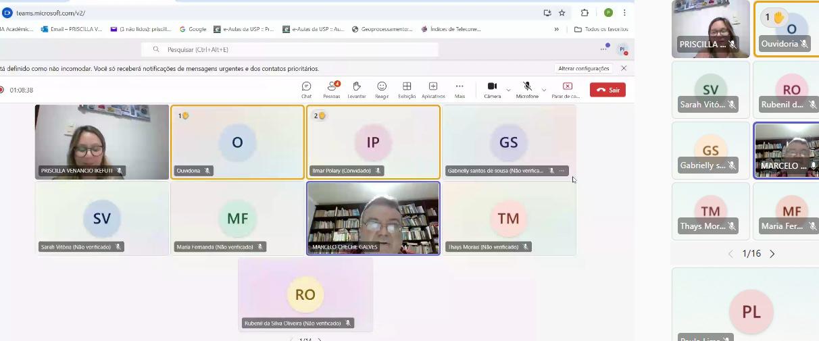Open the Google bookmark

(193, 30)
